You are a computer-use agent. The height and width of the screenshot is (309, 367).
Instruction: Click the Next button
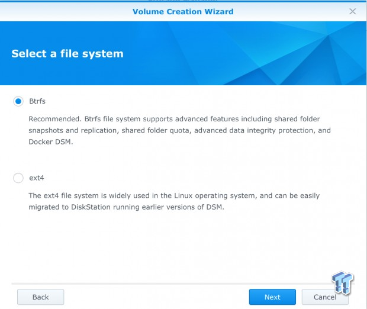tap(272, 297)
